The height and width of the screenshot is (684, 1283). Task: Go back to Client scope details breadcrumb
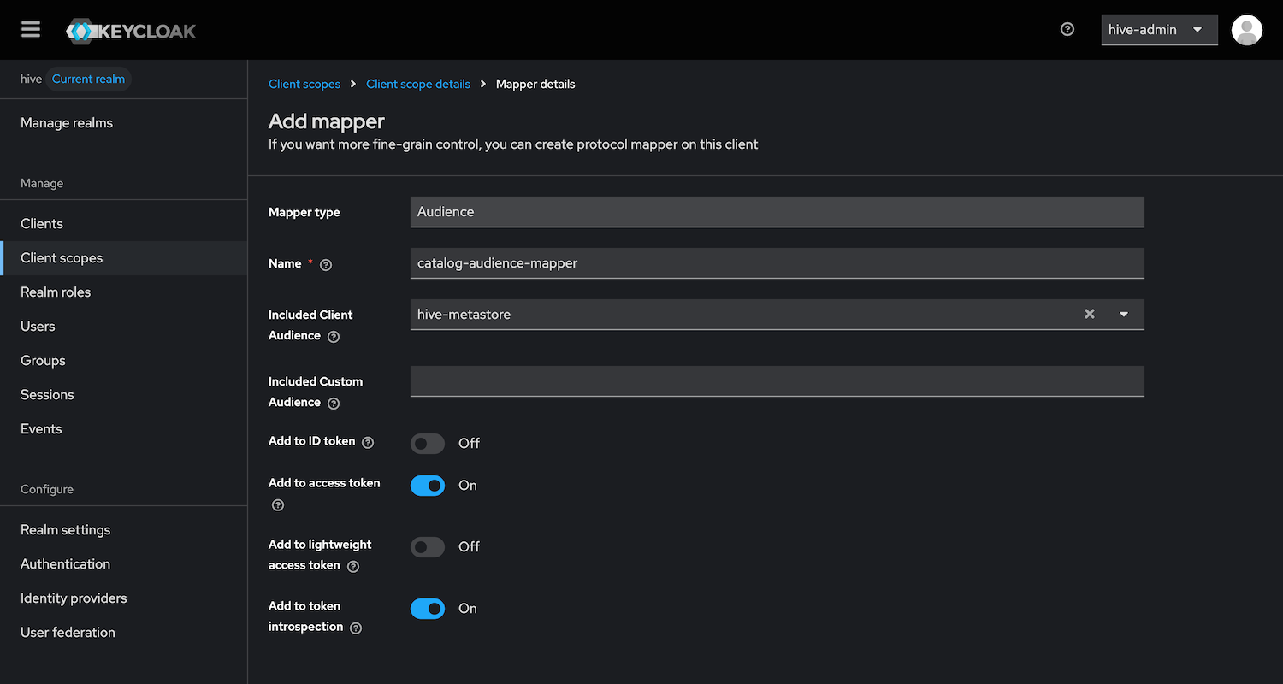[418, 84]
